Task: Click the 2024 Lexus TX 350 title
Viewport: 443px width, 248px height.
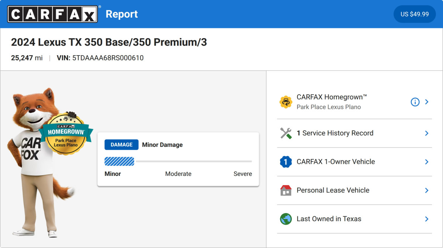Action: (109, 42)
